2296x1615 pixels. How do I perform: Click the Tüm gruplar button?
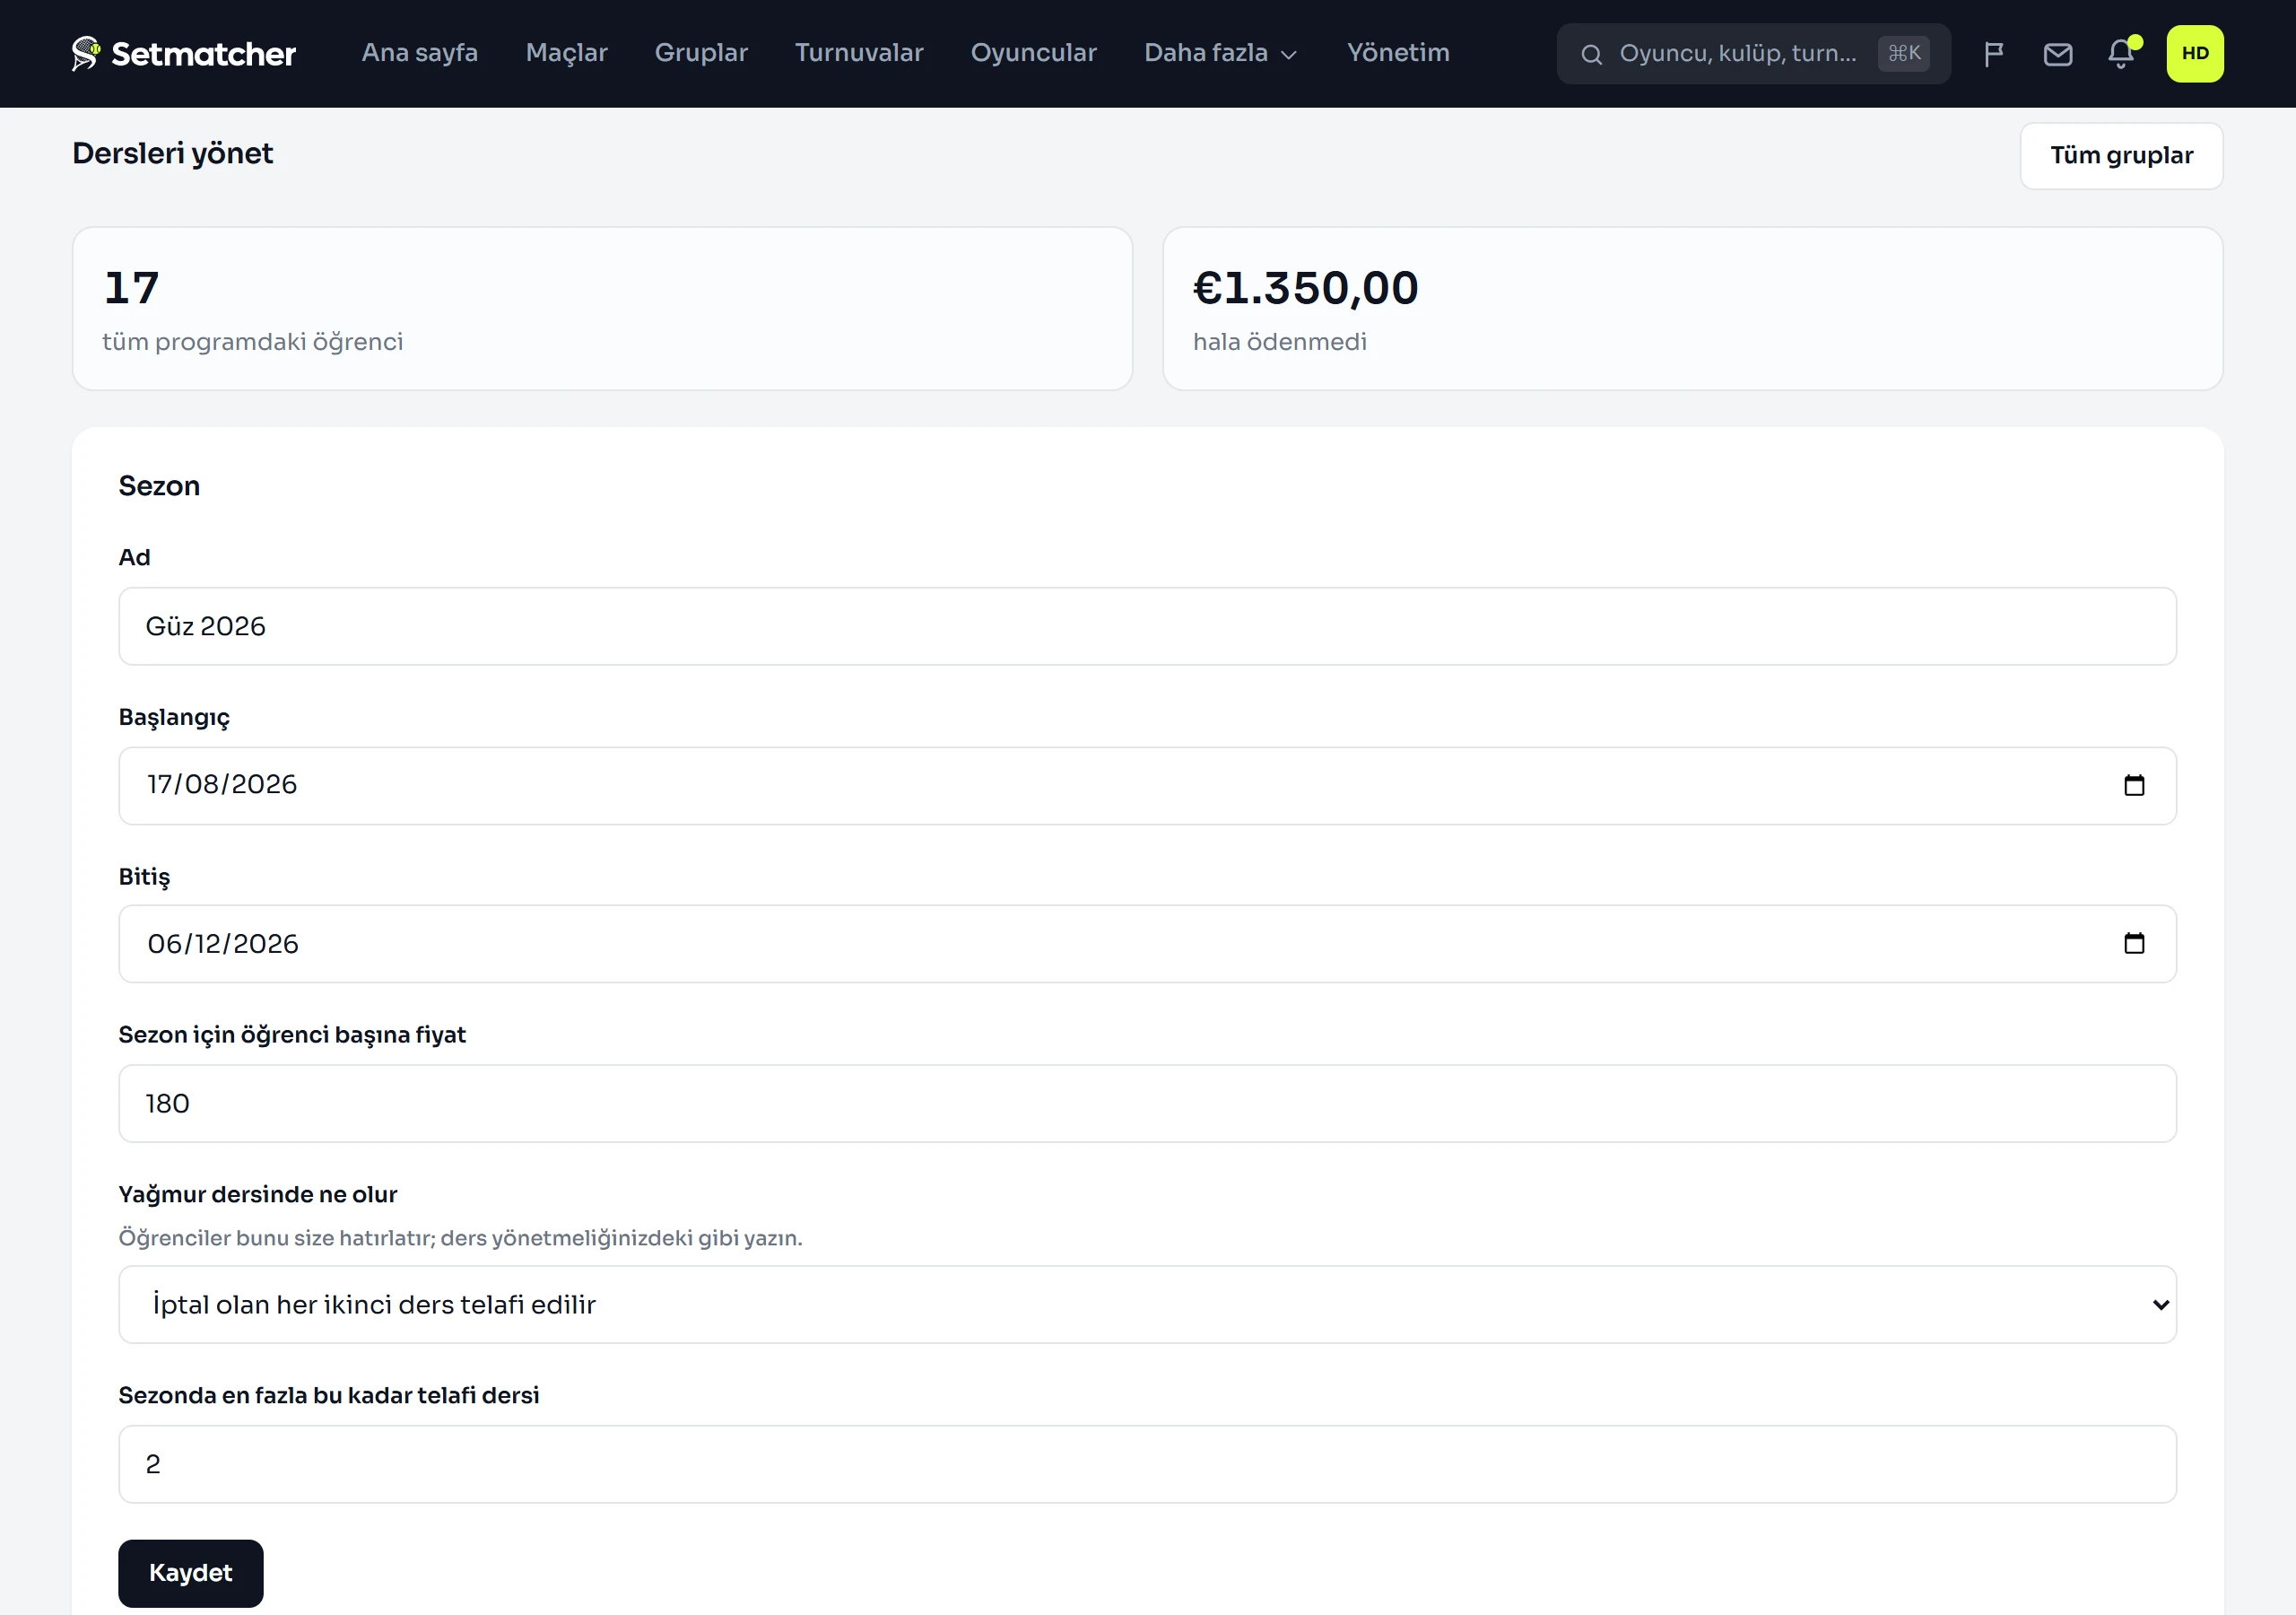[x=2121, y=156]
